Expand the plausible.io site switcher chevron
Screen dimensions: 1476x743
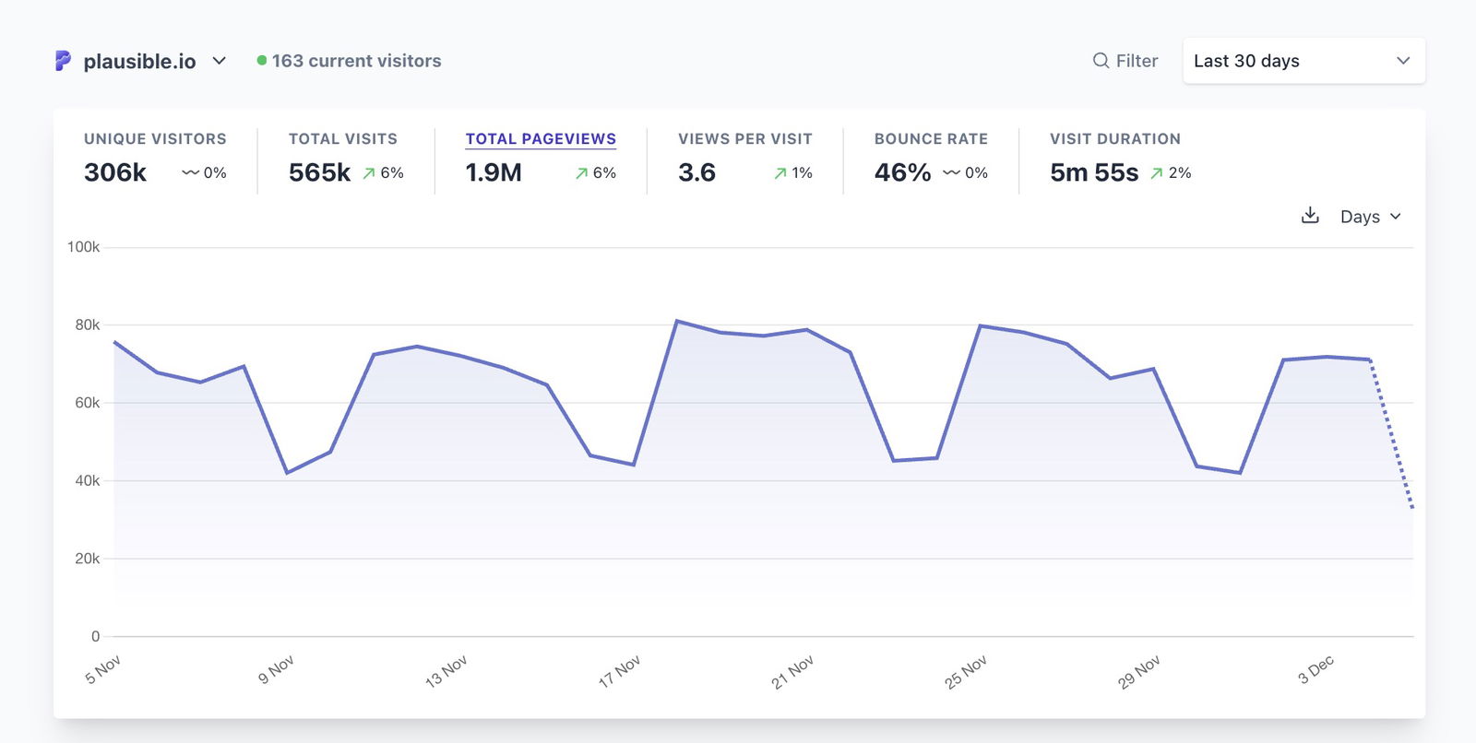point(220,61)
